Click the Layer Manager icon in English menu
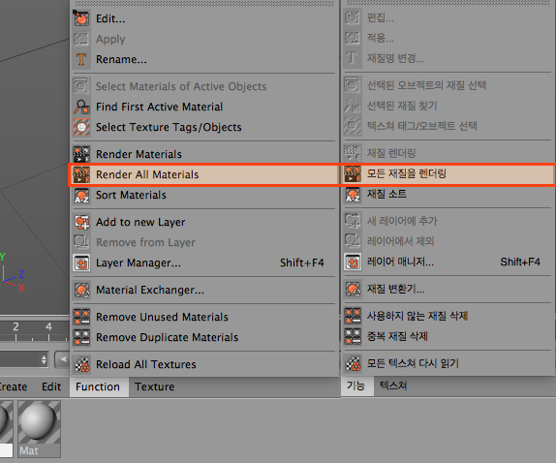556x463 pixels. (81, 262)
